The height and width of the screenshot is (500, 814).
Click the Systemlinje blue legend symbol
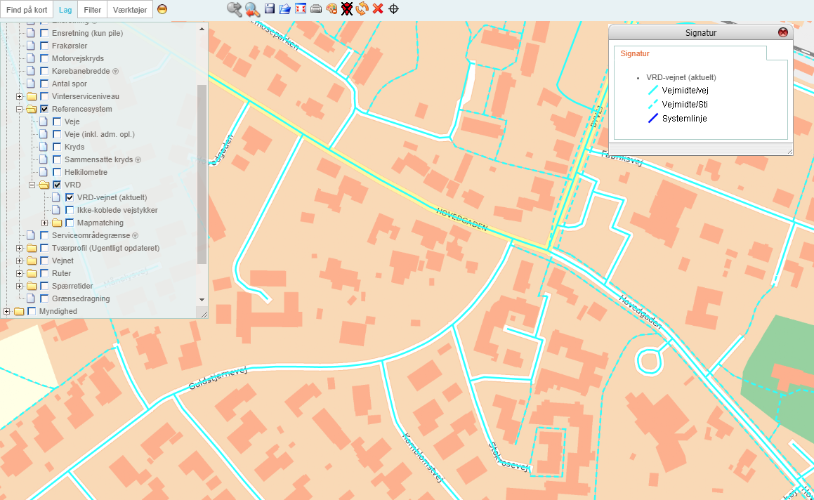pos(653,119)
